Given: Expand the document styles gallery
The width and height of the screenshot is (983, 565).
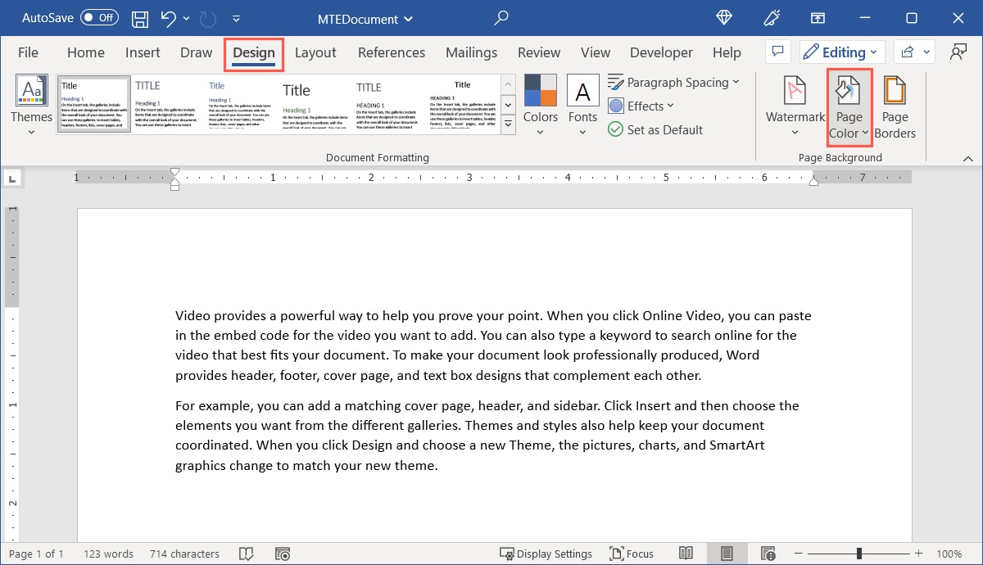Looking at the screenshot, I should 508,124.
